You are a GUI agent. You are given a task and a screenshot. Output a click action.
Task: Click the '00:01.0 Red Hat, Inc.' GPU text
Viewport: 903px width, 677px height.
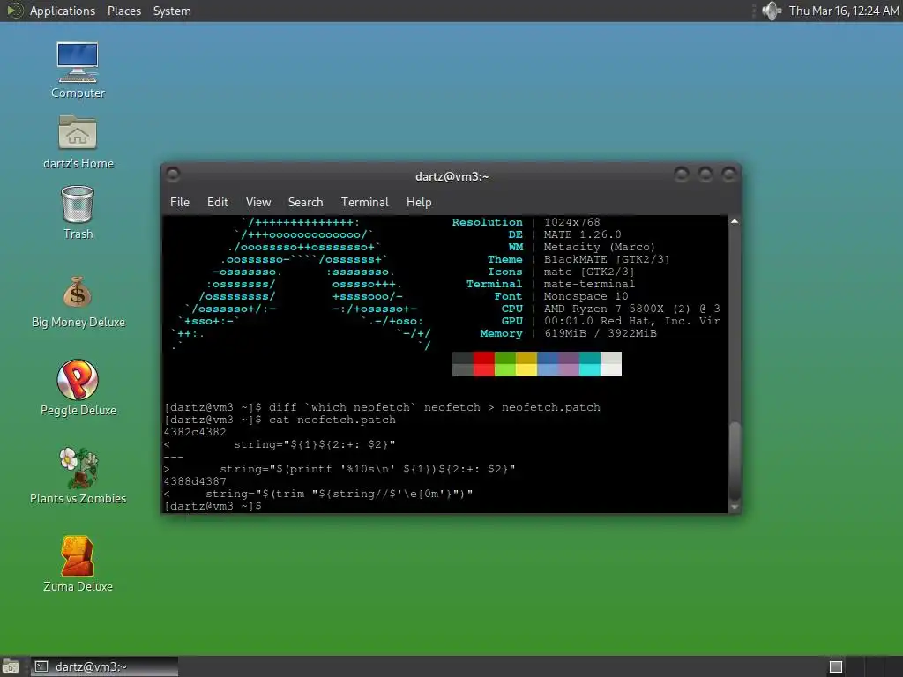[x=617, y=321]
